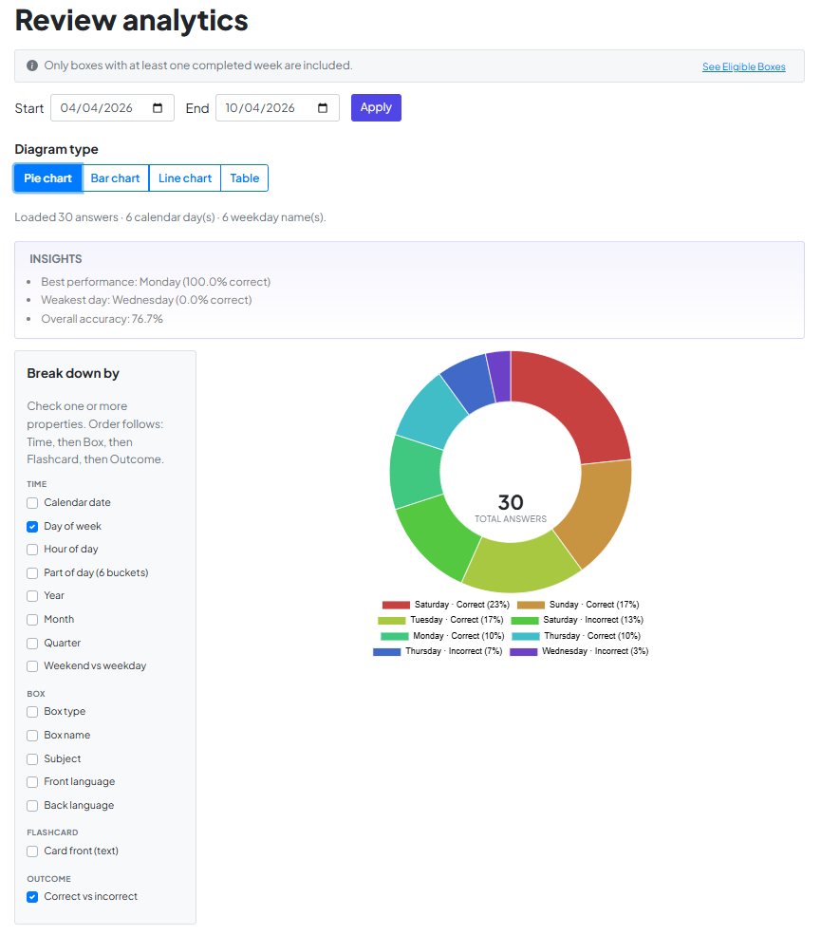Enable the Box name breakdown checkbox
Viewport: 821px width, 935px height.
[32, 736]
